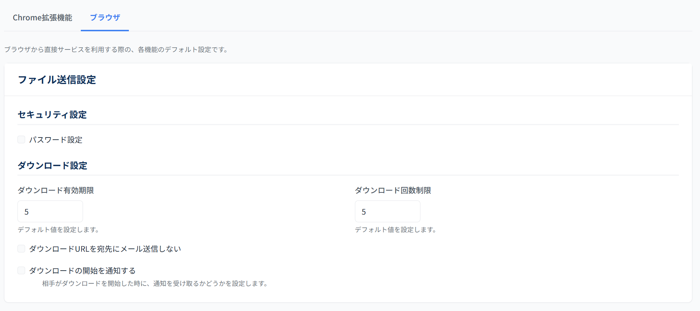The width and height of the screenshot is (700, 311).
Task: Click the helper text under ダウンロード有効期限 field
Action: click(58, 230)
